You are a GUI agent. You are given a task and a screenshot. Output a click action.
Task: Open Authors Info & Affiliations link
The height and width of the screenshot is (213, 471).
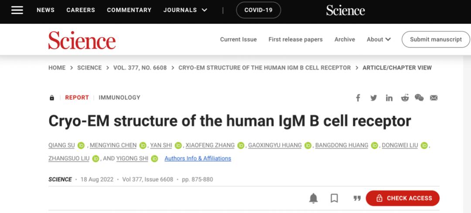tap(198, 159)
